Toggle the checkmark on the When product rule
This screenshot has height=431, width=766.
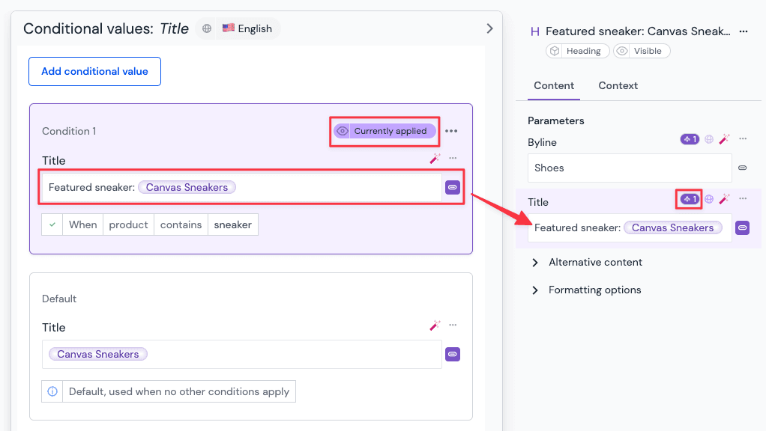52,224
